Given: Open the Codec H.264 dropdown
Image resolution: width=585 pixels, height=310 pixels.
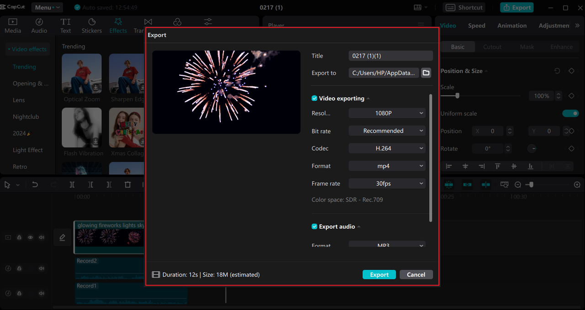Looking at the screenshot, I should (x=387, y=148).
